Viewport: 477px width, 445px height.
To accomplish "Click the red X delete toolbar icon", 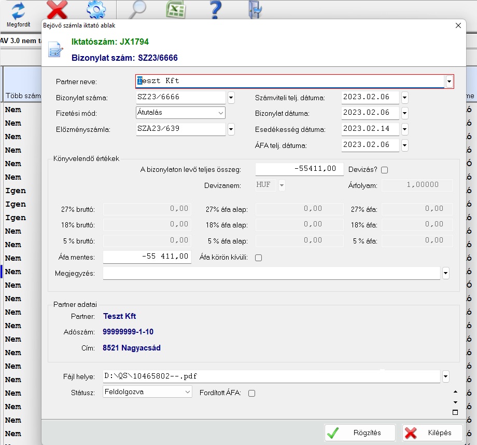I will tap(57, 10).
